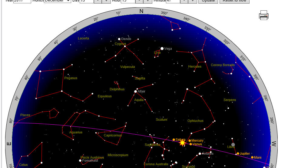Increase the Minute with its plus button
Viewport: 288px width, 168px height.
pos(192,1)
